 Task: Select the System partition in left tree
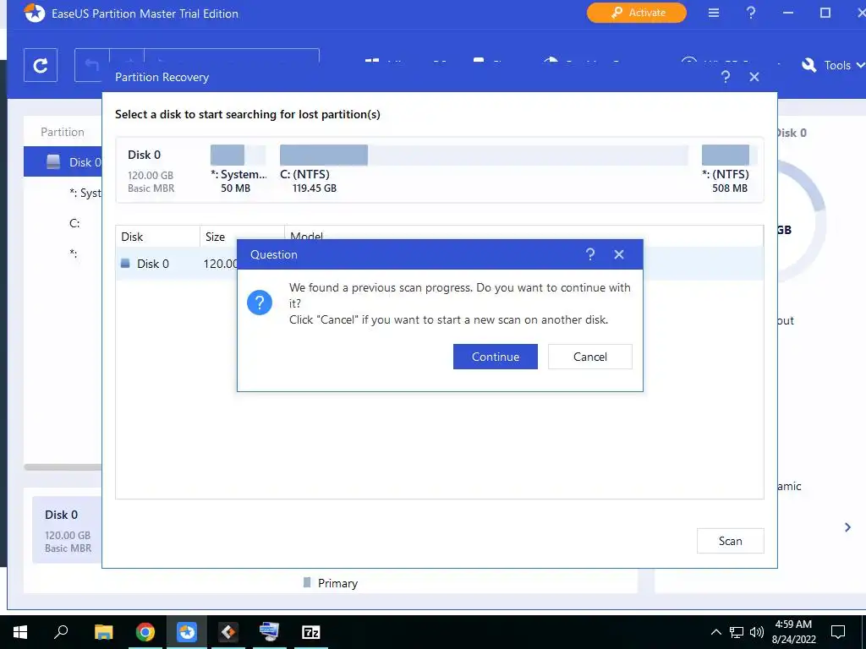(x=85, y=193)
